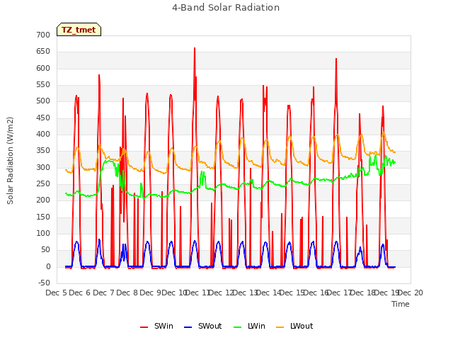This screenshot has height=340, width=453.
Task: Click the Dec 5 x-axis label
Action: coord(57,293)
